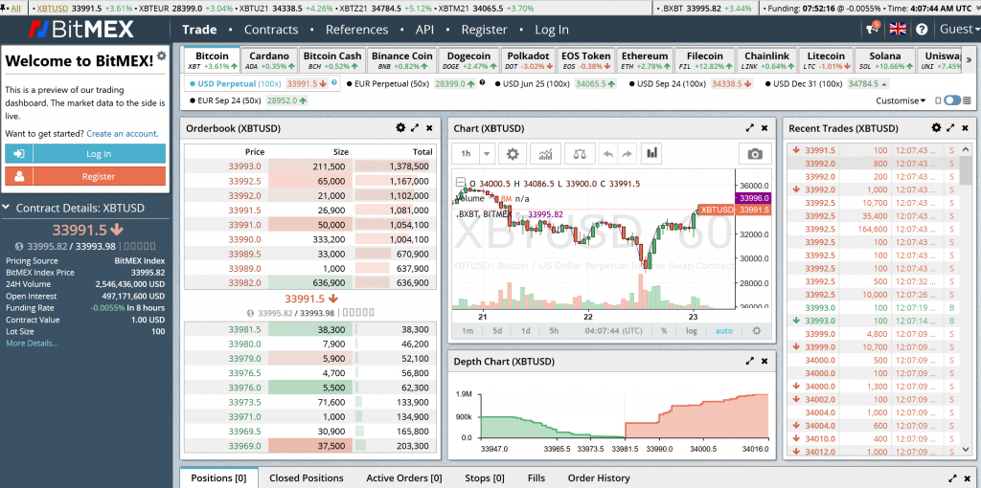981x488 pixels.
Task: Open info icon beside EUR Perpetual price
Action: click(x=482, y=82)
